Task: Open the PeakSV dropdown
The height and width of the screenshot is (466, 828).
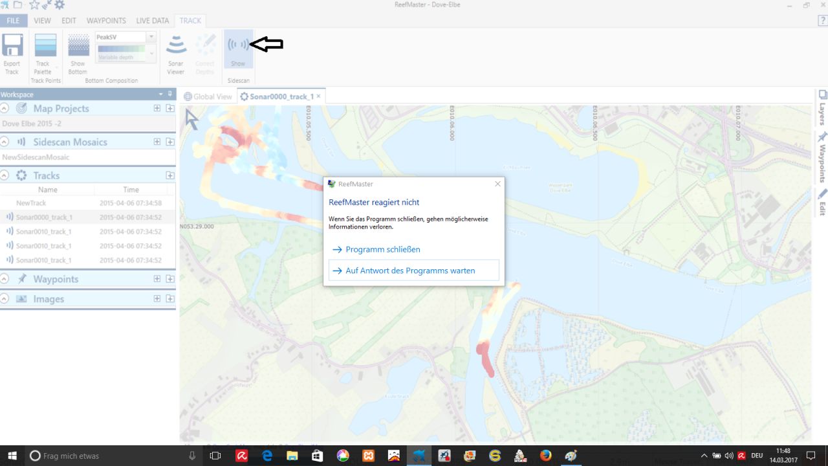Action: (151, 38)
